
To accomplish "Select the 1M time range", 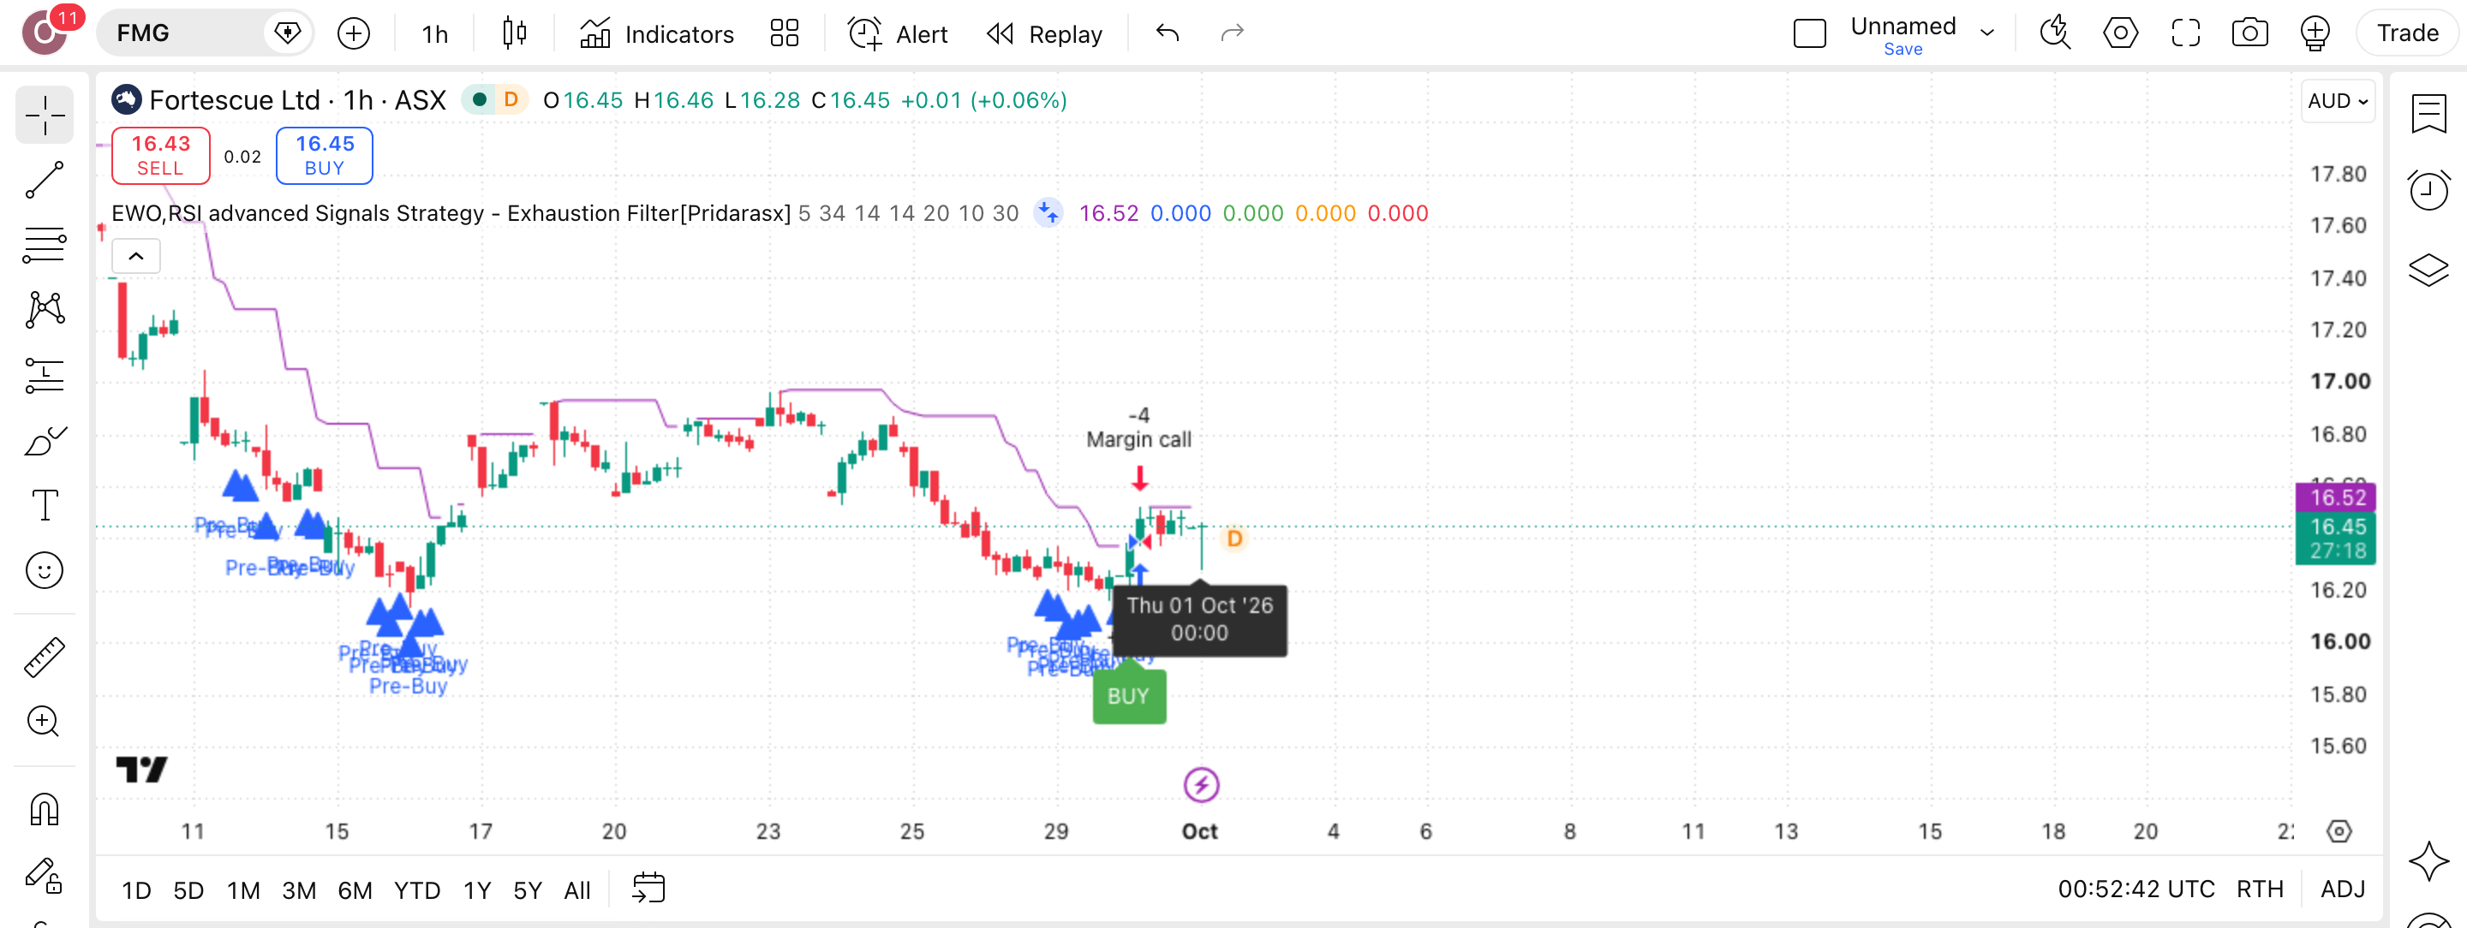I will (x=243, y=890).
